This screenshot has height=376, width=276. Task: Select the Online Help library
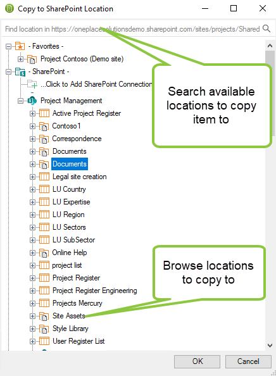click(x=70, y=253)
